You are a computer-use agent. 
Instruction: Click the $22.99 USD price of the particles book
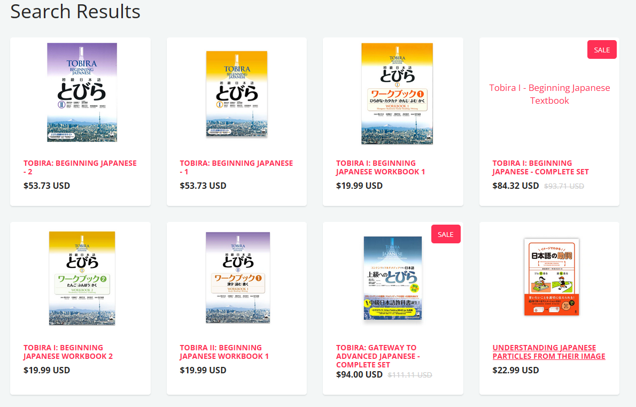point(516,370)
